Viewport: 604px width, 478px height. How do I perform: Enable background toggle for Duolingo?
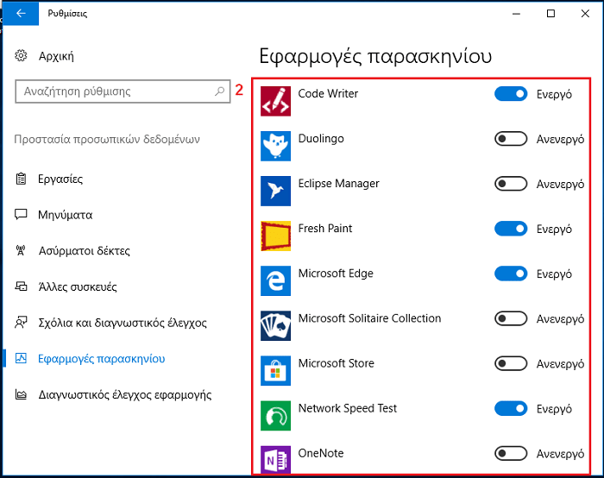point(511,139)
